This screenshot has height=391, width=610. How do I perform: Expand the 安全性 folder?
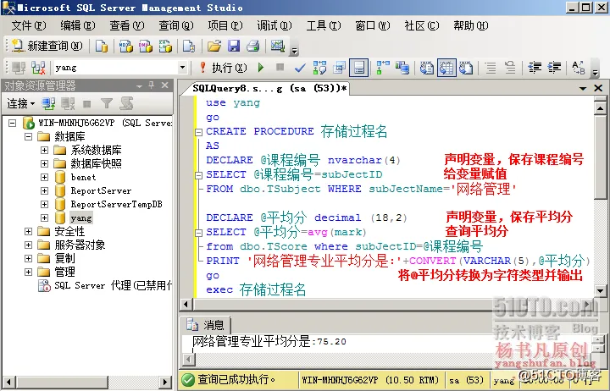point(28,231)
